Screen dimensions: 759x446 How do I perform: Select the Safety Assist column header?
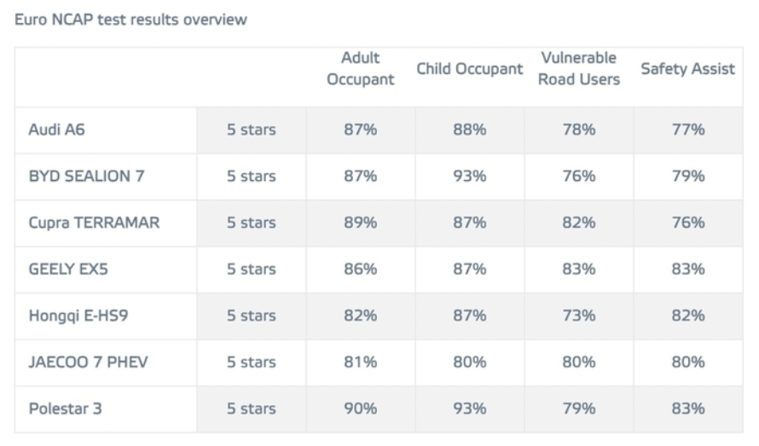(x=687, y=69)
